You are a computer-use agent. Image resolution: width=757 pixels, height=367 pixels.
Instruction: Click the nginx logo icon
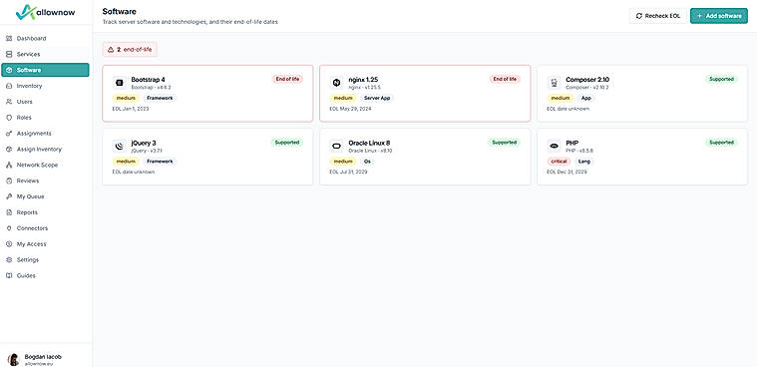pyautogui.click(x=336, y=83)
